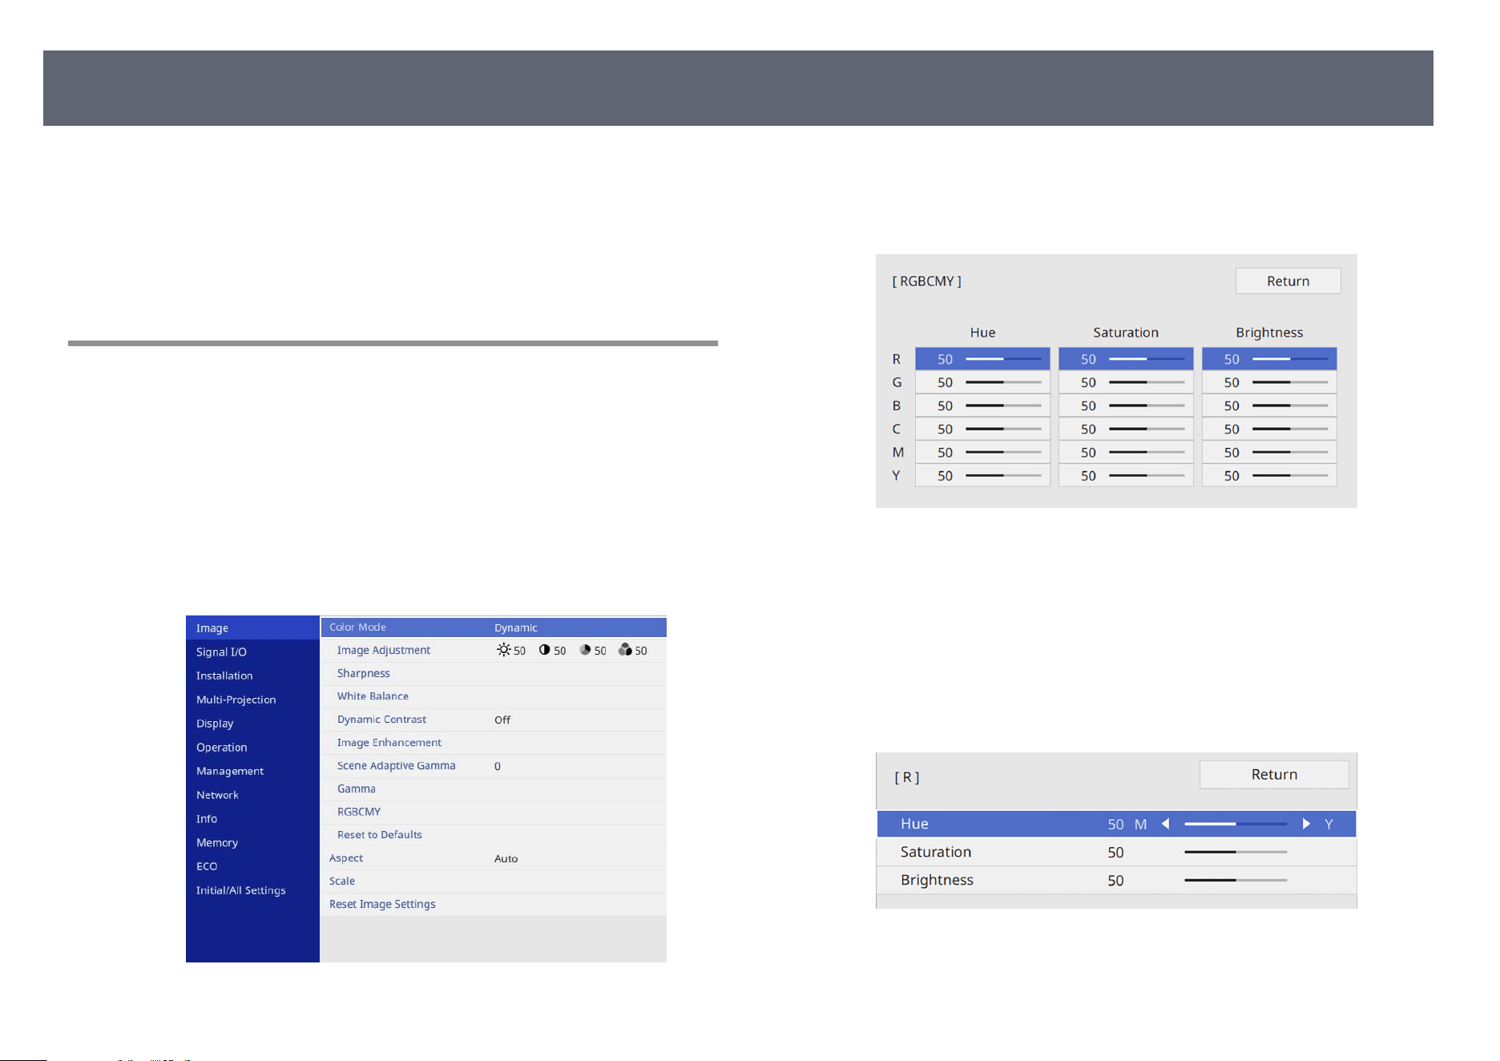Open the Info menu
This screenshot has height=1061, width=1500.
[x=252, y=818]
